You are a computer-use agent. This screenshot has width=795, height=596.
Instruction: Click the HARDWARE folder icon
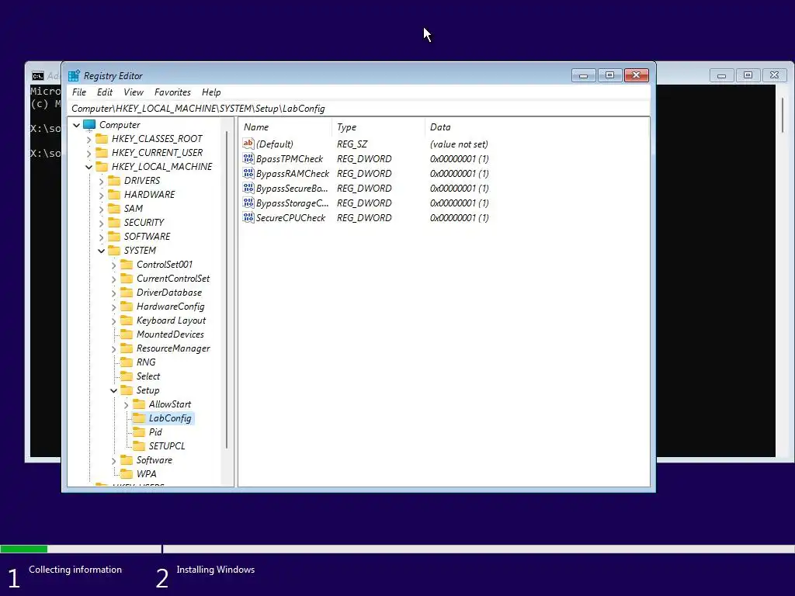coord(115,195)
